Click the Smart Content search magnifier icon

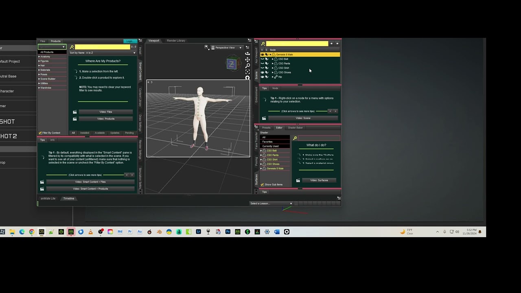click(72, 47)
